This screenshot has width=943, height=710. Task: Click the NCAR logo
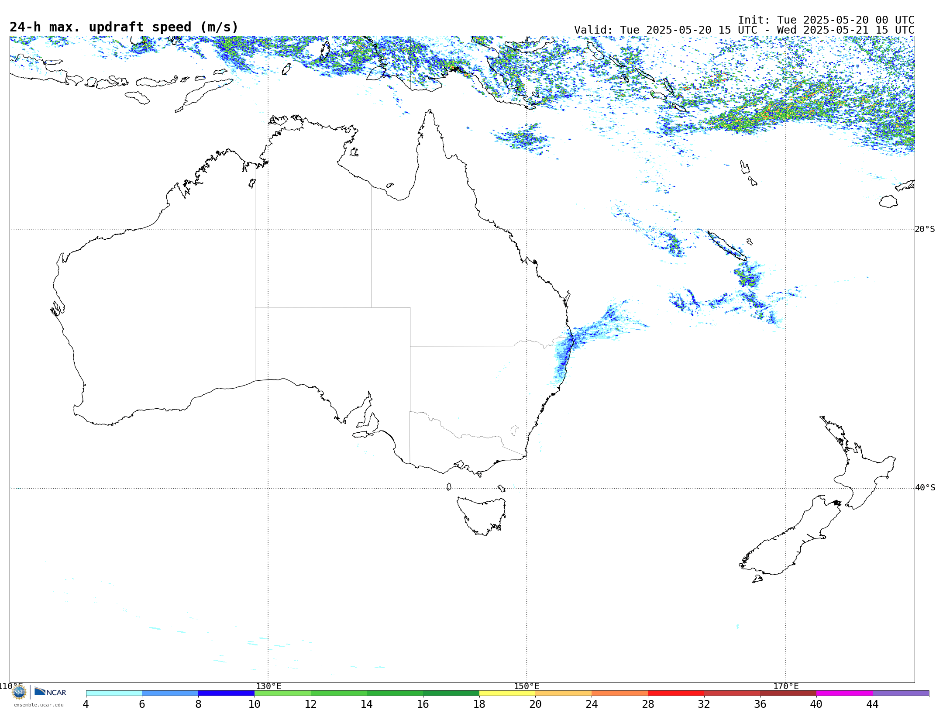[50, 692]
